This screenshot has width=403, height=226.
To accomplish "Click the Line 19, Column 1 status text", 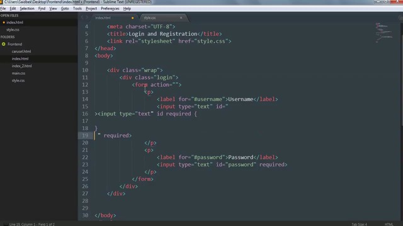I will (x=32, y=224).
